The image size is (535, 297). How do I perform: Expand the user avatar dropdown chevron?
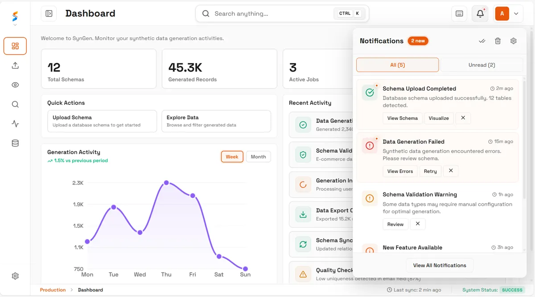click(516, 14)
